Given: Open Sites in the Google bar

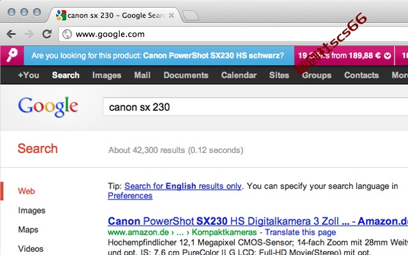Looking at the screenshot, I should click(279, 75).
